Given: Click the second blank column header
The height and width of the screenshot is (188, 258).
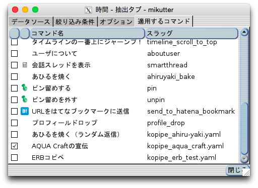Looking at the screenshot, I should click(x=25, y=34).
